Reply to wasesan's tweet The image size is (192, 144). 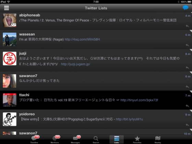(187, 45)
